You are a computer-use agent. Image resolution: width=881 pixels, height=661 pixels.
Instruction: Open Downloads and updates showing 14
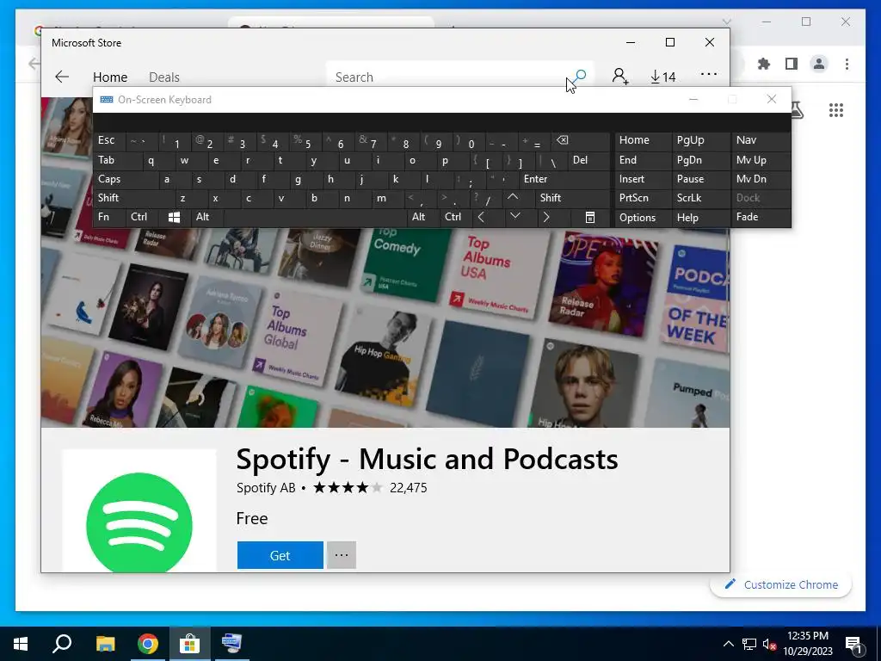click(663, 77)
